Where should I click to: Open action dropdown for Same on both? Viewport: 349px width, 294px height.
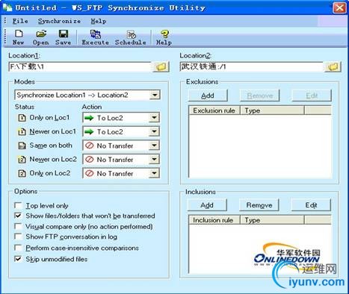tap(154, 146)
